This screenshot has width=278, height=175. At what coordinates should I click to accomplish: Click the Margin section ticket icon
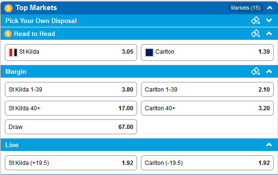tap(255, 71)
